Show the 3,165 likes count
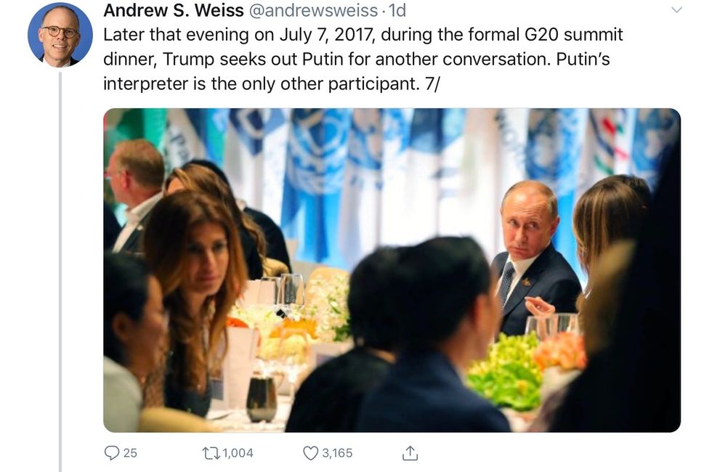This screenshot has height=472, width=712. [337, 453]
